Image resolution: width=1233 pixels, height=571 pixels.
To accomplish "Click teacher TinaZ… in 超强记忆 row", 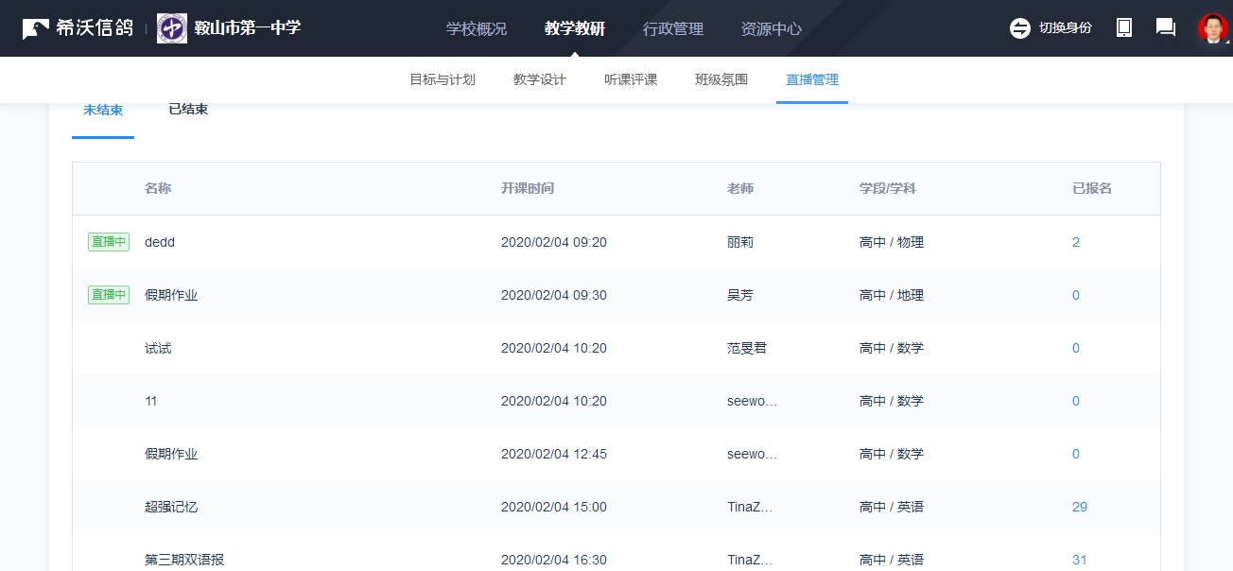I will tap(750, 507).
